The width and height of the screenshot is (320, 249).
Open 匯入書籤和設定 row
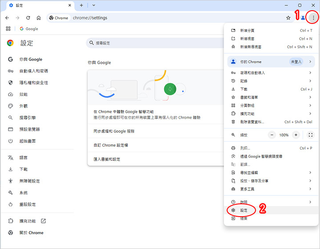click(x=156, y=159)
